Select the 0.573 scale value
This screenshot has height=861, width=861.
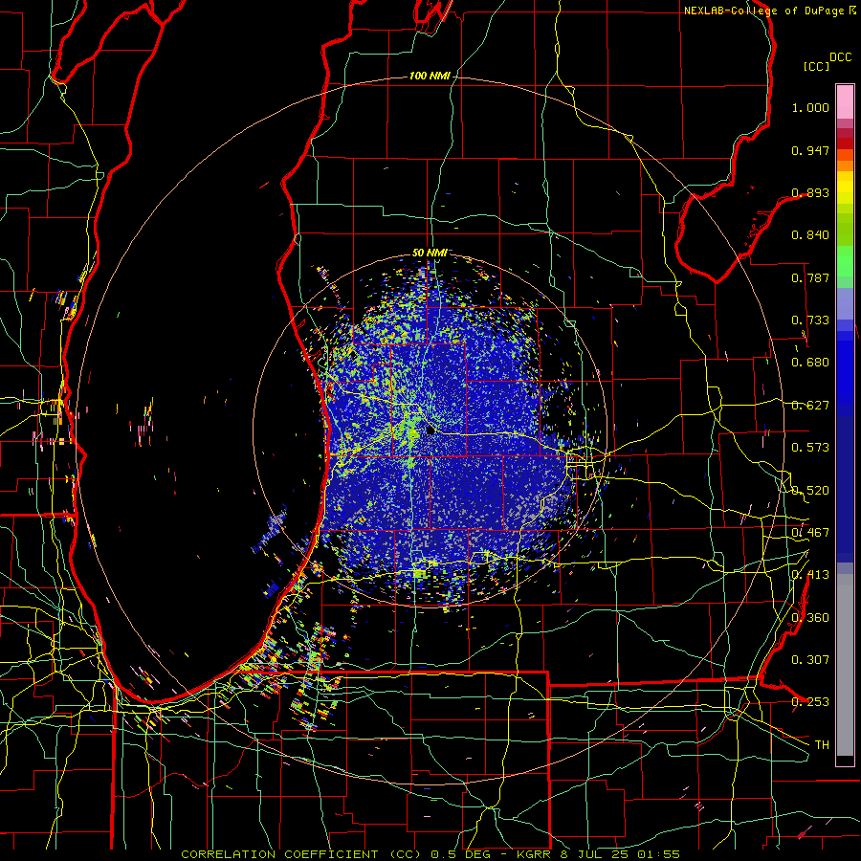pos(810,448)
